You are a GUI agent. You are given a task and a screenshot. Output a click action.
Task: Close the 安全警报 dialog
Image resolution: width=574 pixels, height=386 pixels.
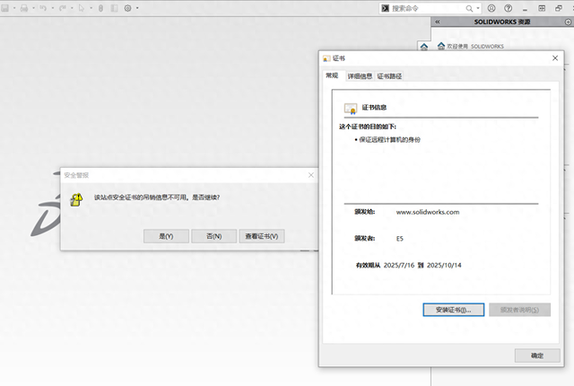[311, 175]
